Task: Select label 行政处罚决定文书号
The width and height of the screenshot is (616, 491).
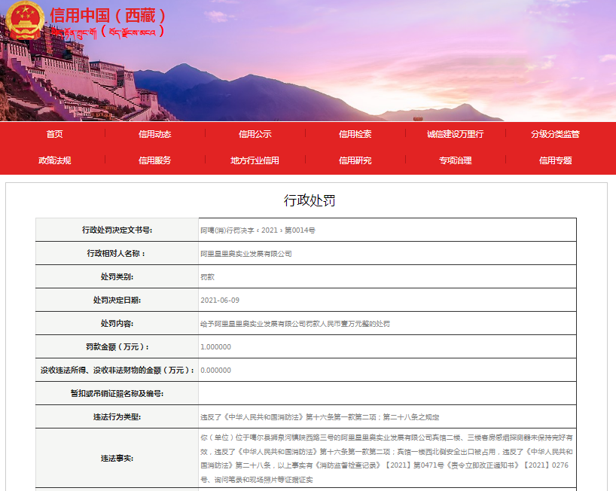Action: click(117, 230)
